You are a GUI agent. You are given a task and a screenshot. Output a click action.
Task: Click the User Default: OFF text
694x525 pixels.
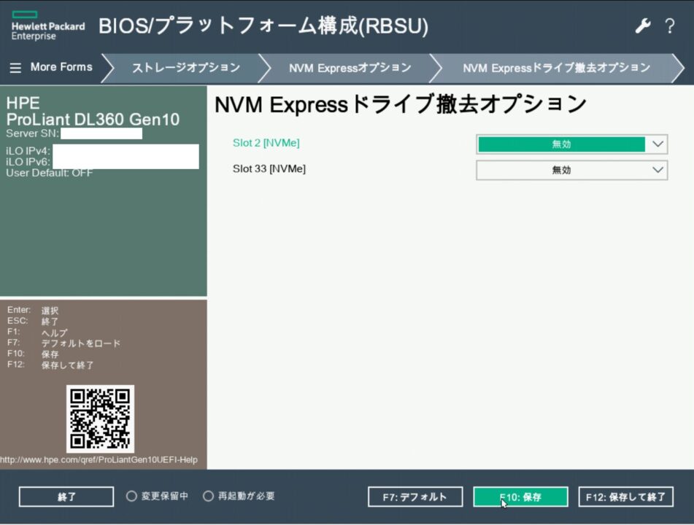(49, 173)
